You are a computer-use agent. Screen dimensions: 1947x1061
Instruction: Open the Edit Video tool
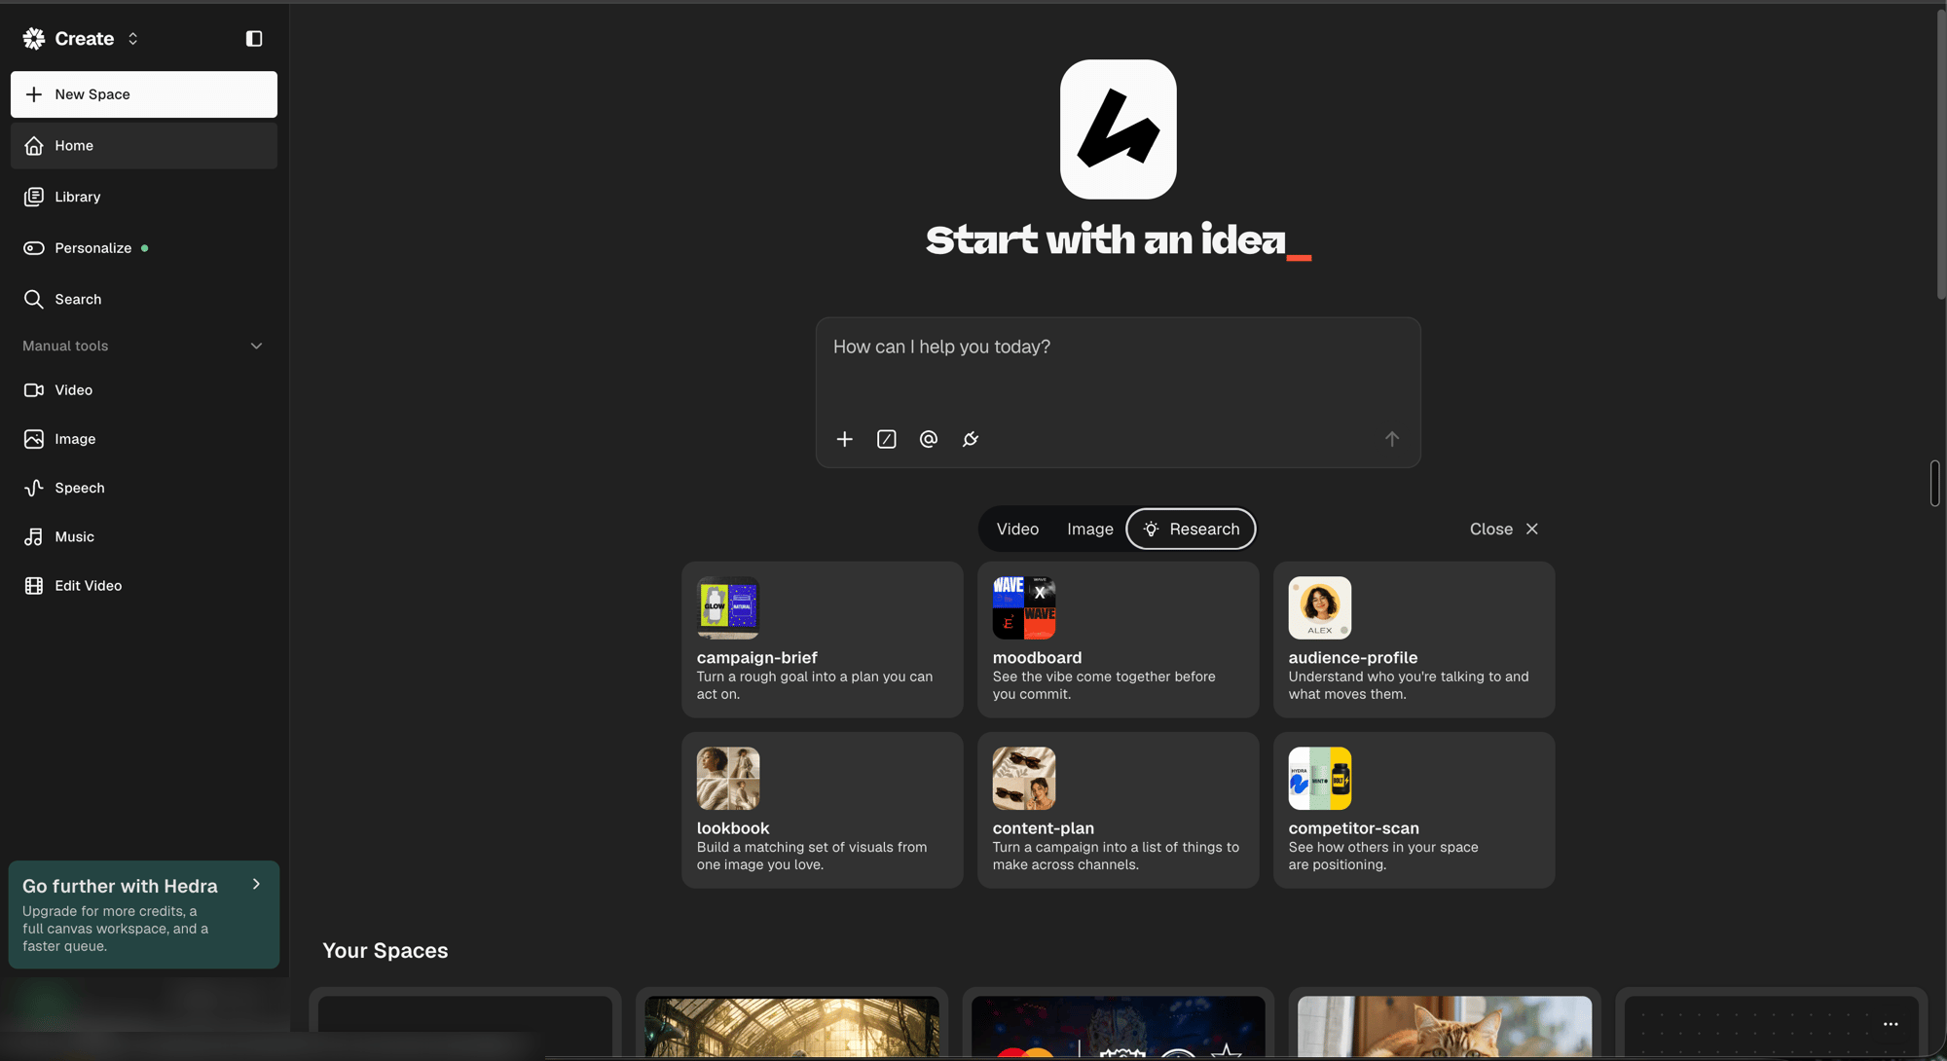[144, 585]
